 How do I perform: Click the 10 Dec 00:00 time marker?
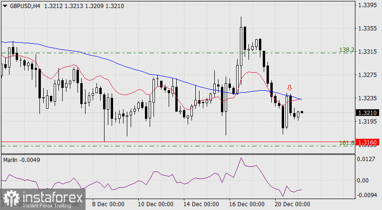pos(155,204)
